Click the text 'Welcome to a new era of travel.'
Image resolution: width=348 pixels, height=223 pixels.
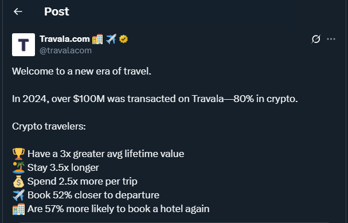[81, 71]
